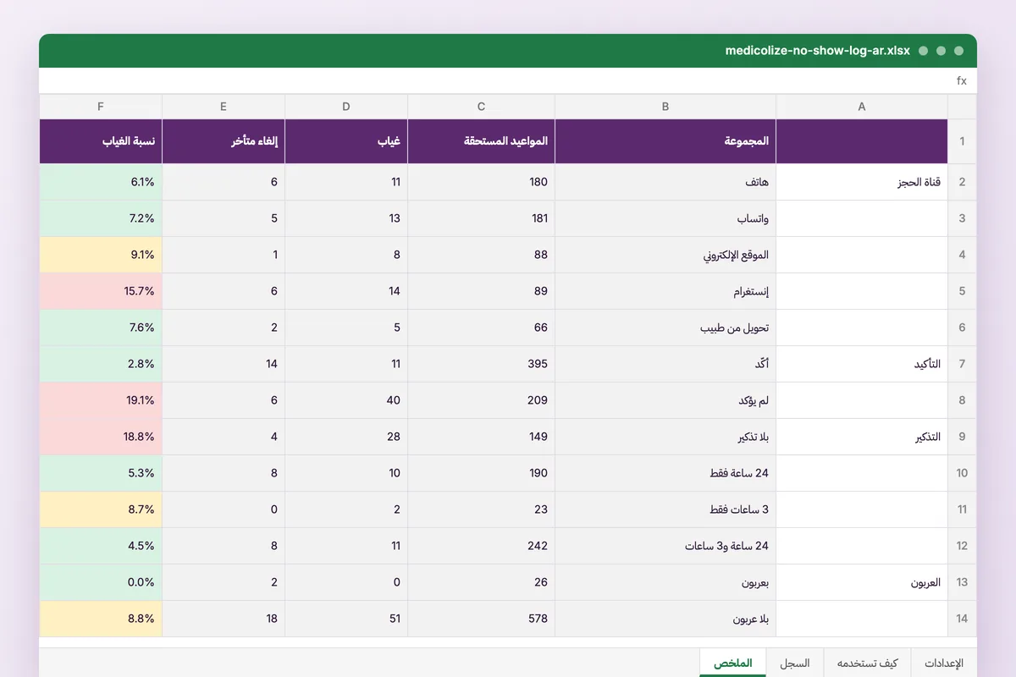This screenshot has height=677, width=1016.
Task: Click the المواعيد المستحقة header cell
Action: click(x=481, y=141)
